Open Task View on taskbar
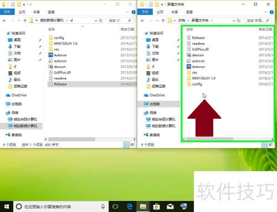This screenshot has width=277, height=212. (x=115, y=206)
